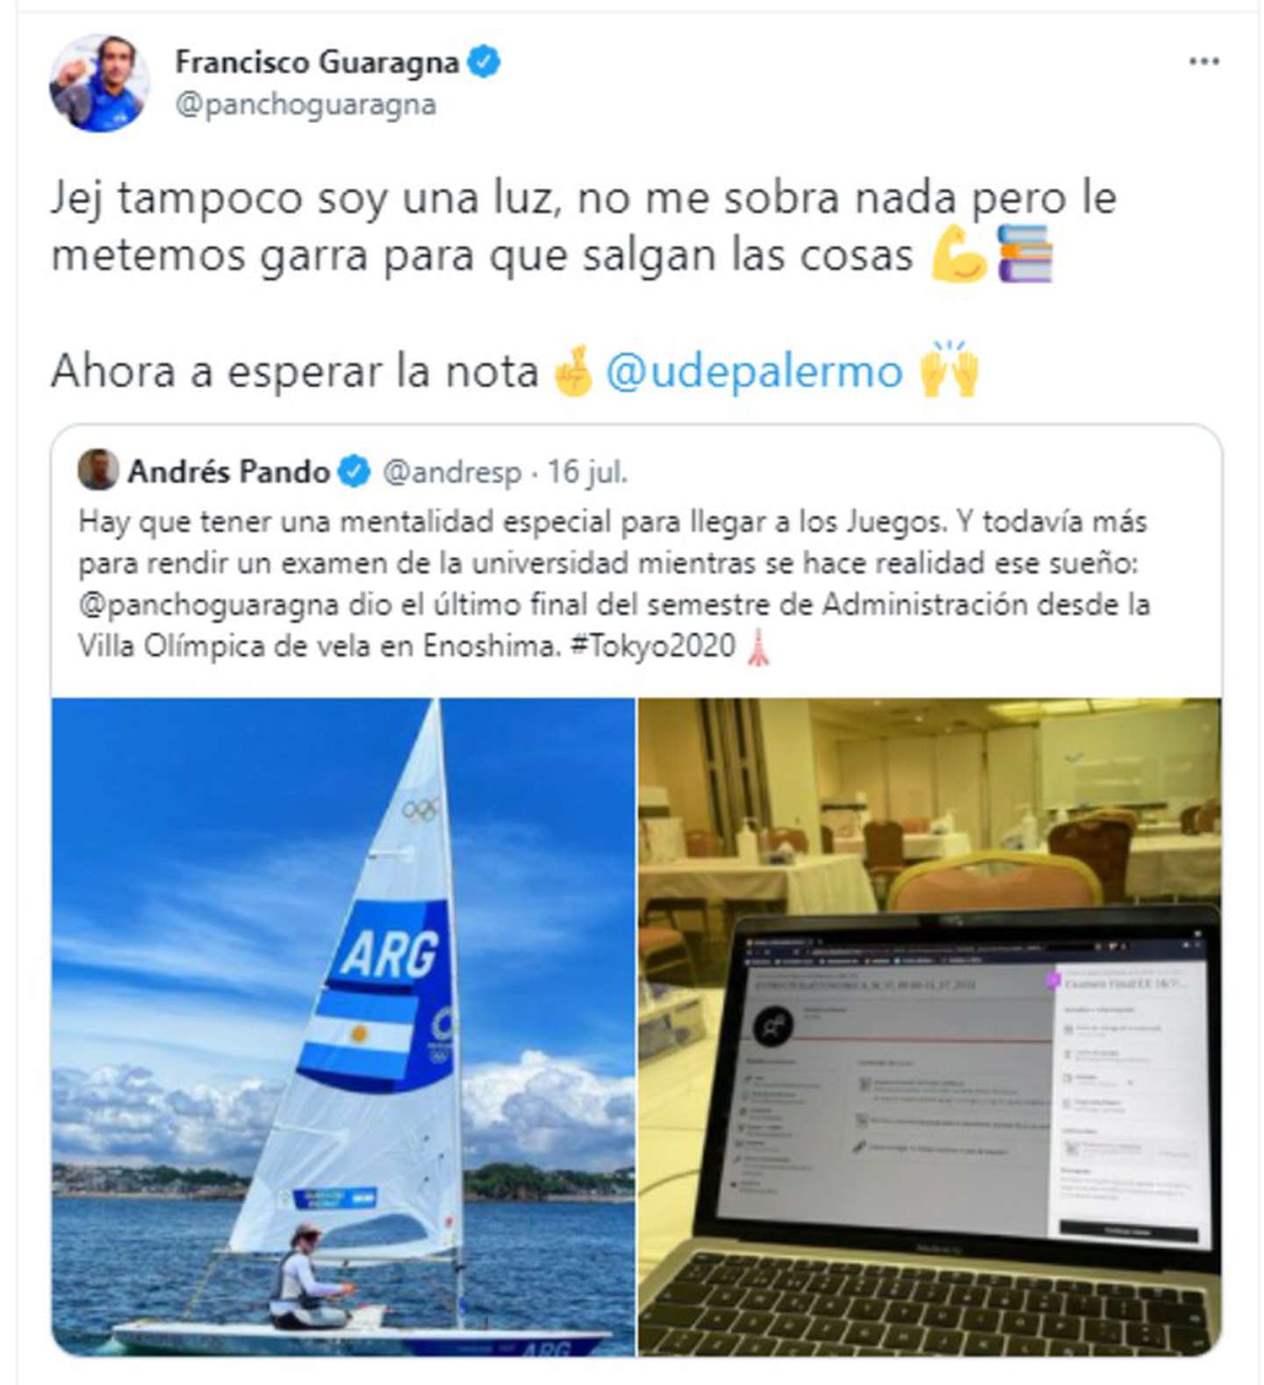
Task: Open the @udepalermo mention link
Action: [754, 371]
